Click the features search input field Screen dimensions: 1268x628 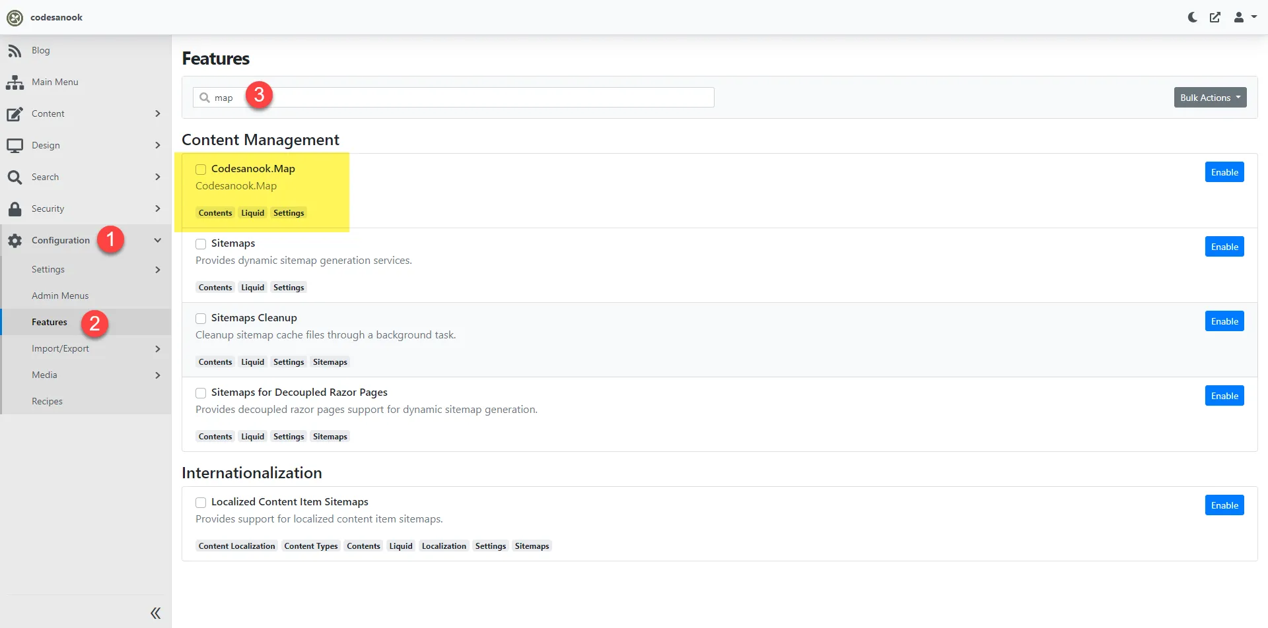pyautogui.click(x=454, y=98)
